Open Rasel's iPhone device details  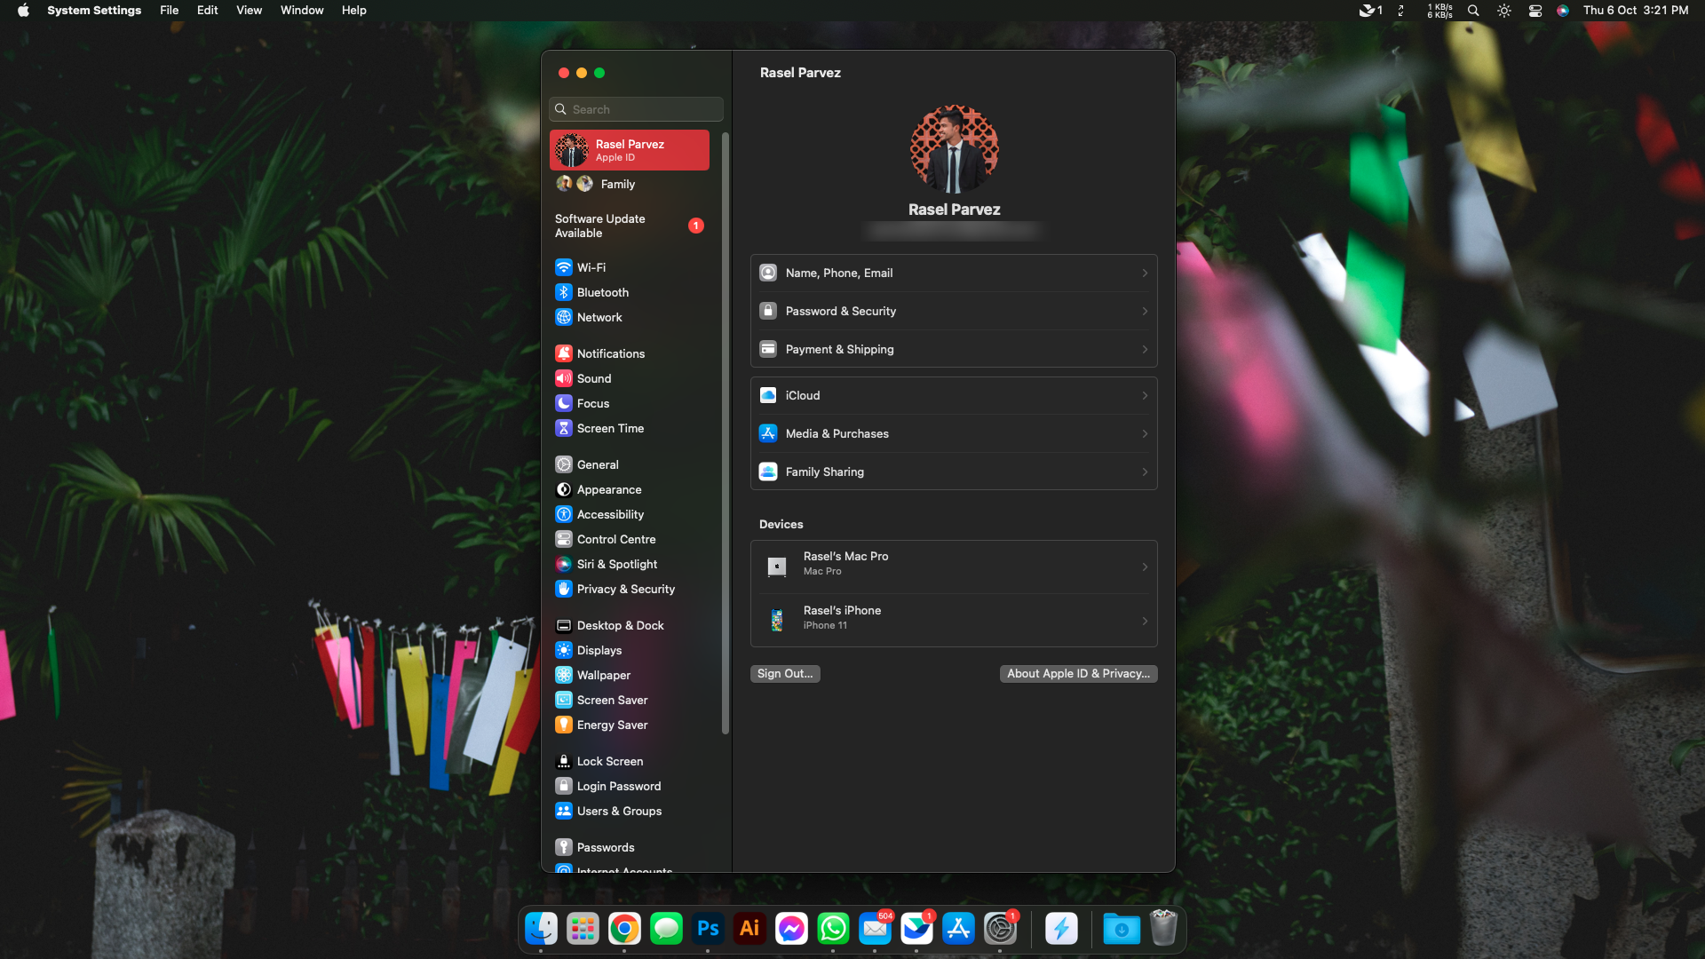[x=954, y=621]
